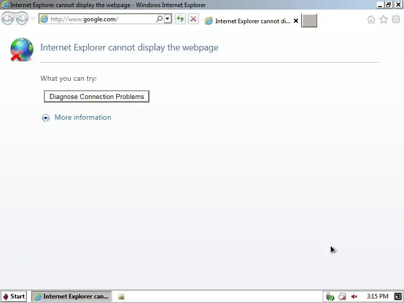This screenshot has width=404, height=303.
Task: Open a new tab
Action: 309,21
